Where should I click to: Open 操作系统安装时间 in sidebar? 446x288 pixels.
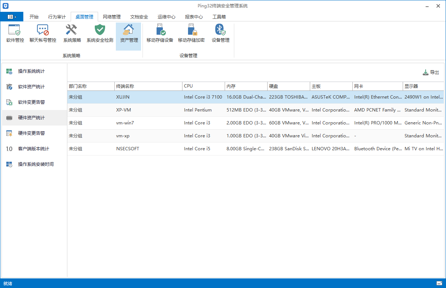[34, 164]
